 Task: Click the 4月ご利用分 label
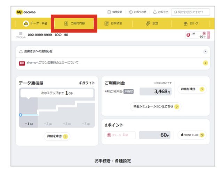coord(114,91)
